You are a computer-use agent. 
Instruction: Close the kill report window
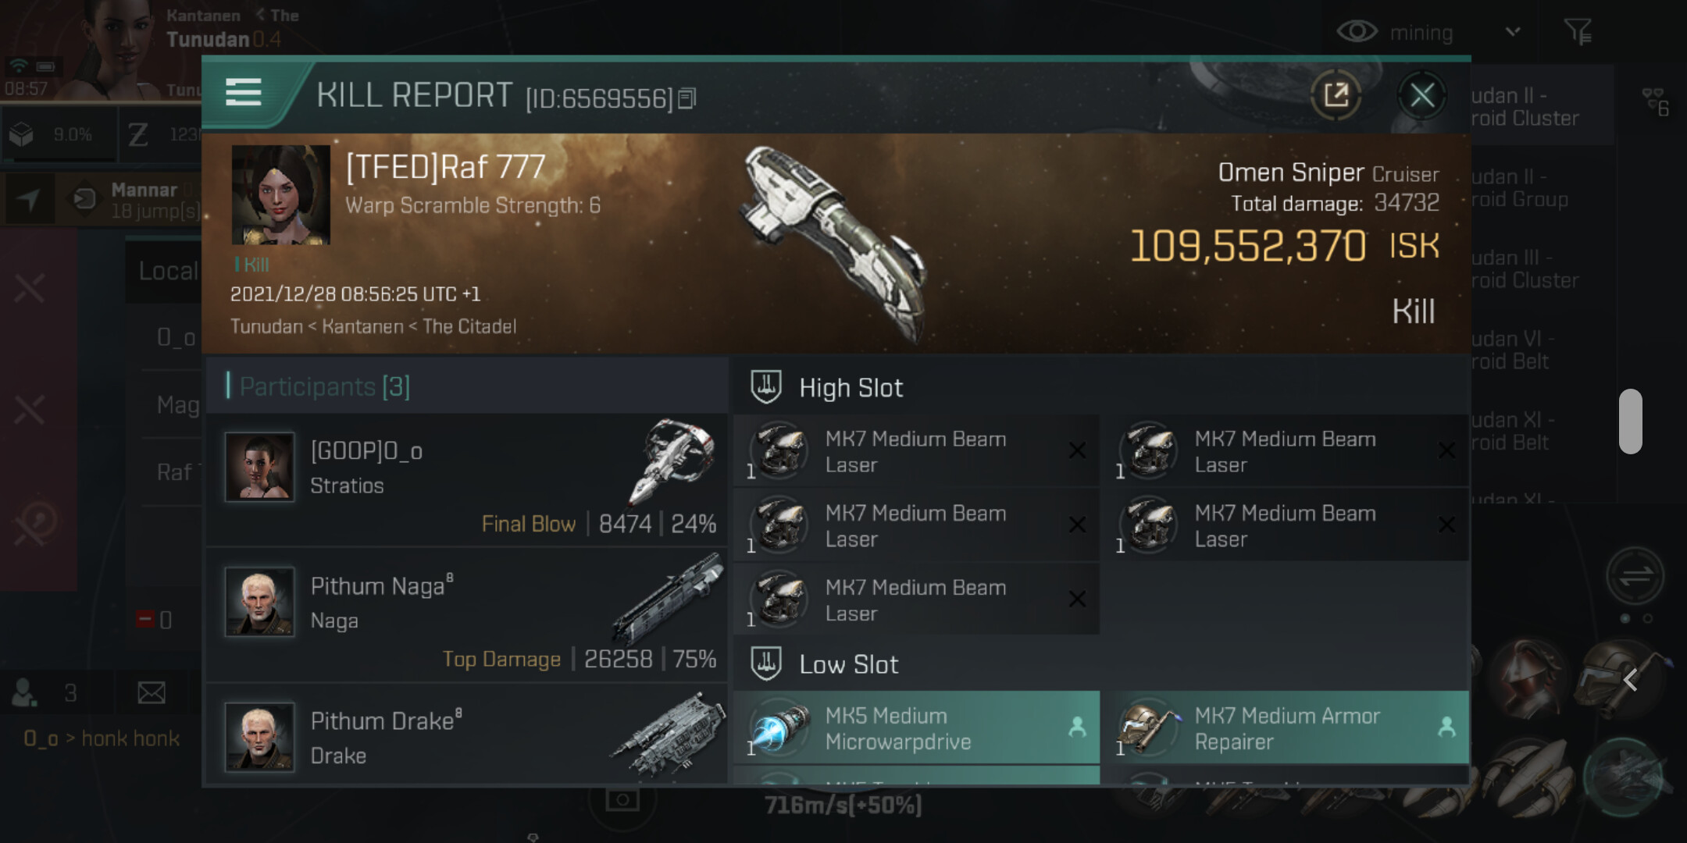click(x=1421, y=95)
